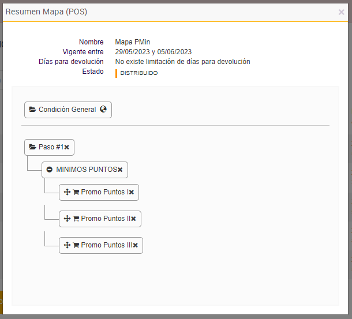This screenshot has height=319, width=352.
Task: Delete MINIMOS PUNTOS node via X icon
Action: point(120,170)
